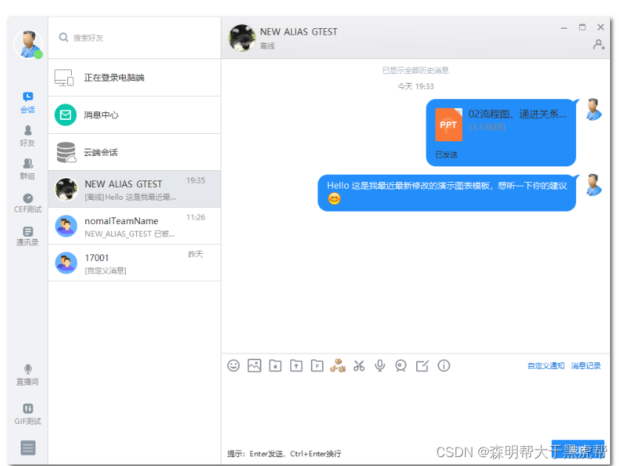Maximize the chat window

[x=582, y=27]
